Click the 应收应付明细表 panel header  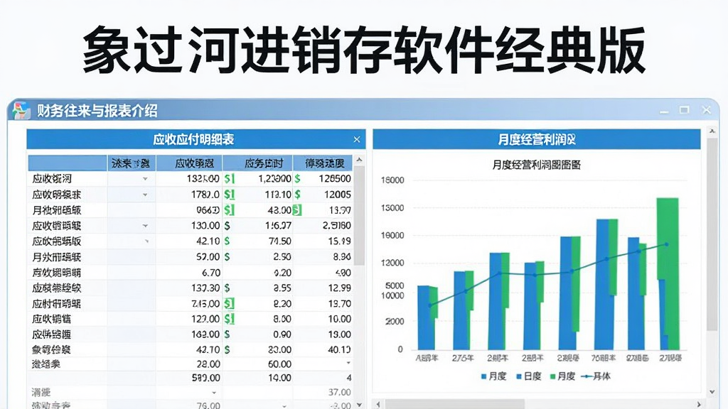pos(196,140)
